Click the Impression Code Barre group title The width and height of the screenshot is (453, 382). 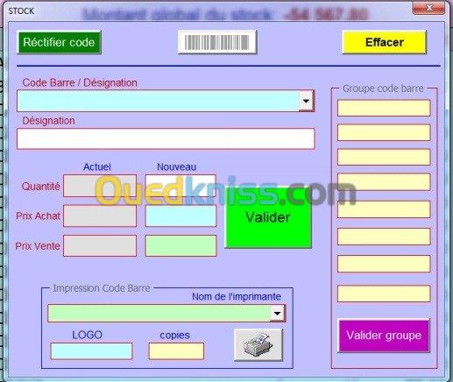pos(102,288)
